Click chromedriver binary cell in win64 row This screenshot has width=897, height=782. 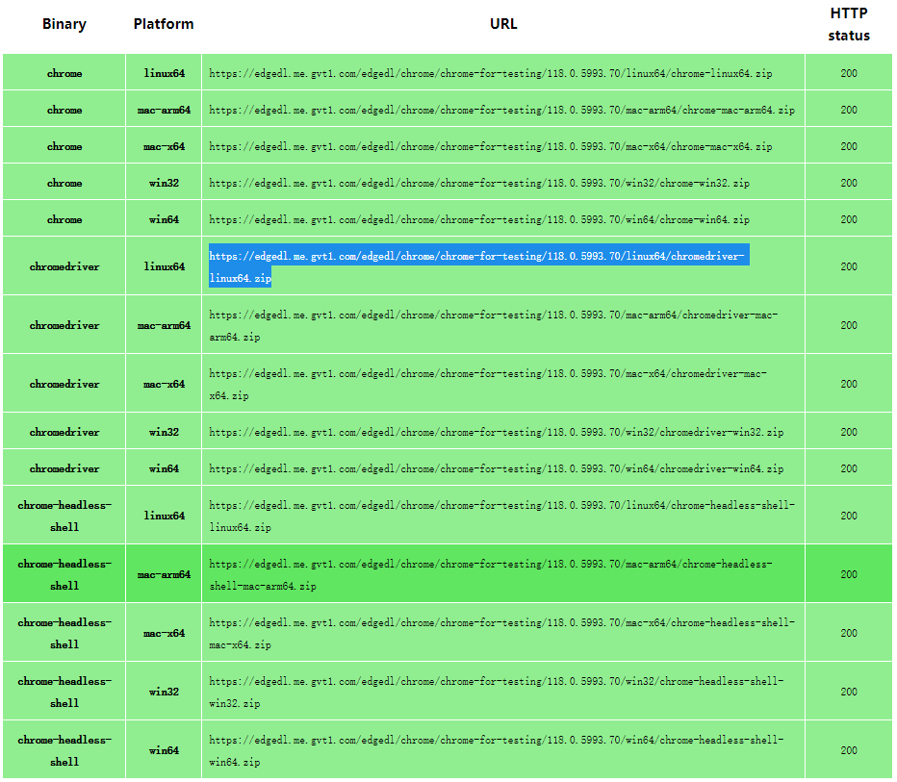64,468
